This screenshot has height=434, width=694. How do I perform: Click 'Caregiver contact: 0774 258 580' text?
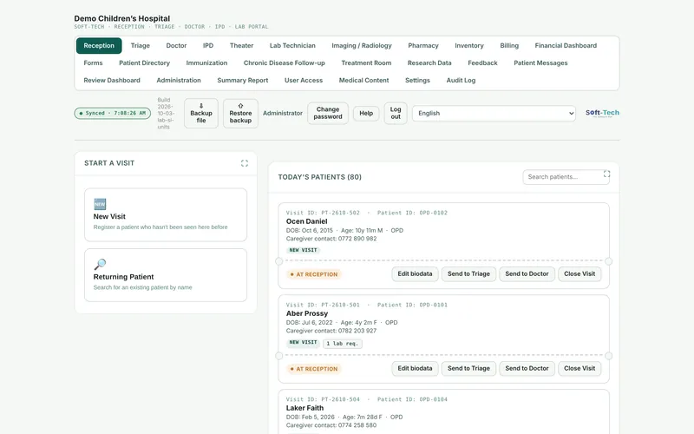[x=331, y=425]
